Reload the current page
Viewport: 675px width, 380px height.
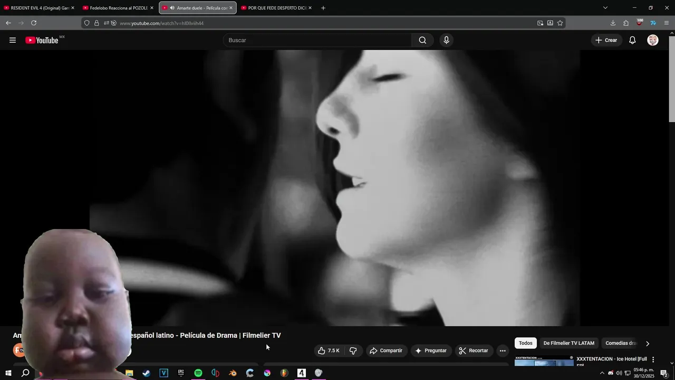(34, 23)
